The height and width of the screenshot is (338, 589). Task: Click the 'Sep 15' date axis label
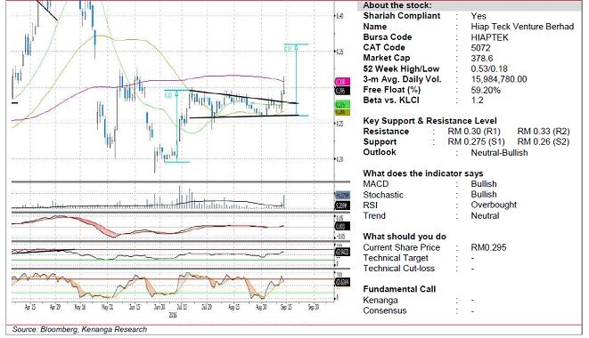tap(286, 307)
